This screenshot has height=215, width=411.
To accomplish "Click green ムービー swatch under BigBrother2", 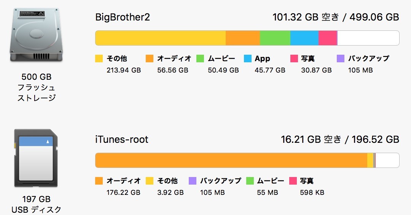I will point(200,58).
